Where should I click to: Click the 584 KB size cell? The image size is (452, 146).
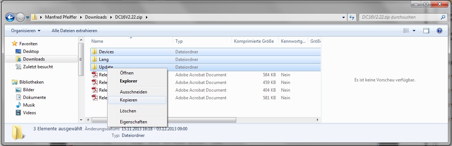point(269,75)
